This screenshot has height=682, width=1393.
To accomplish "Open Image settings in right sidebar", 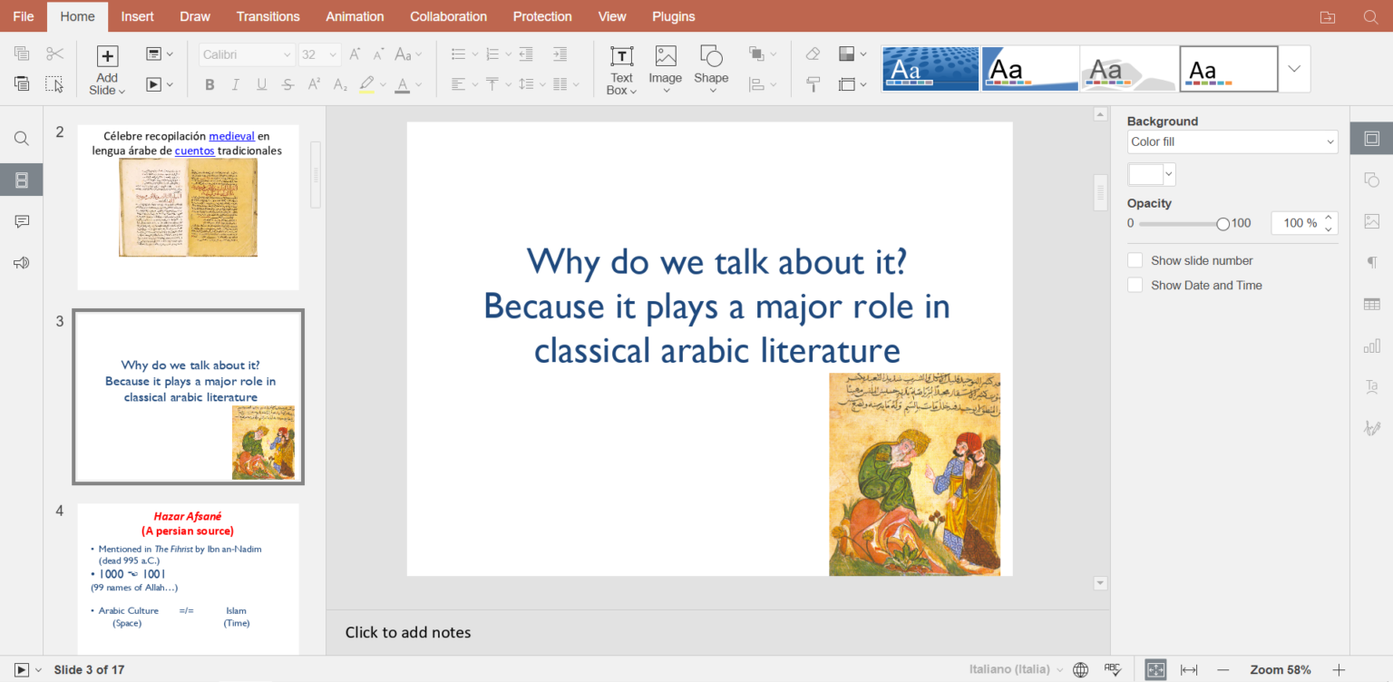I will coord(1371,221).
